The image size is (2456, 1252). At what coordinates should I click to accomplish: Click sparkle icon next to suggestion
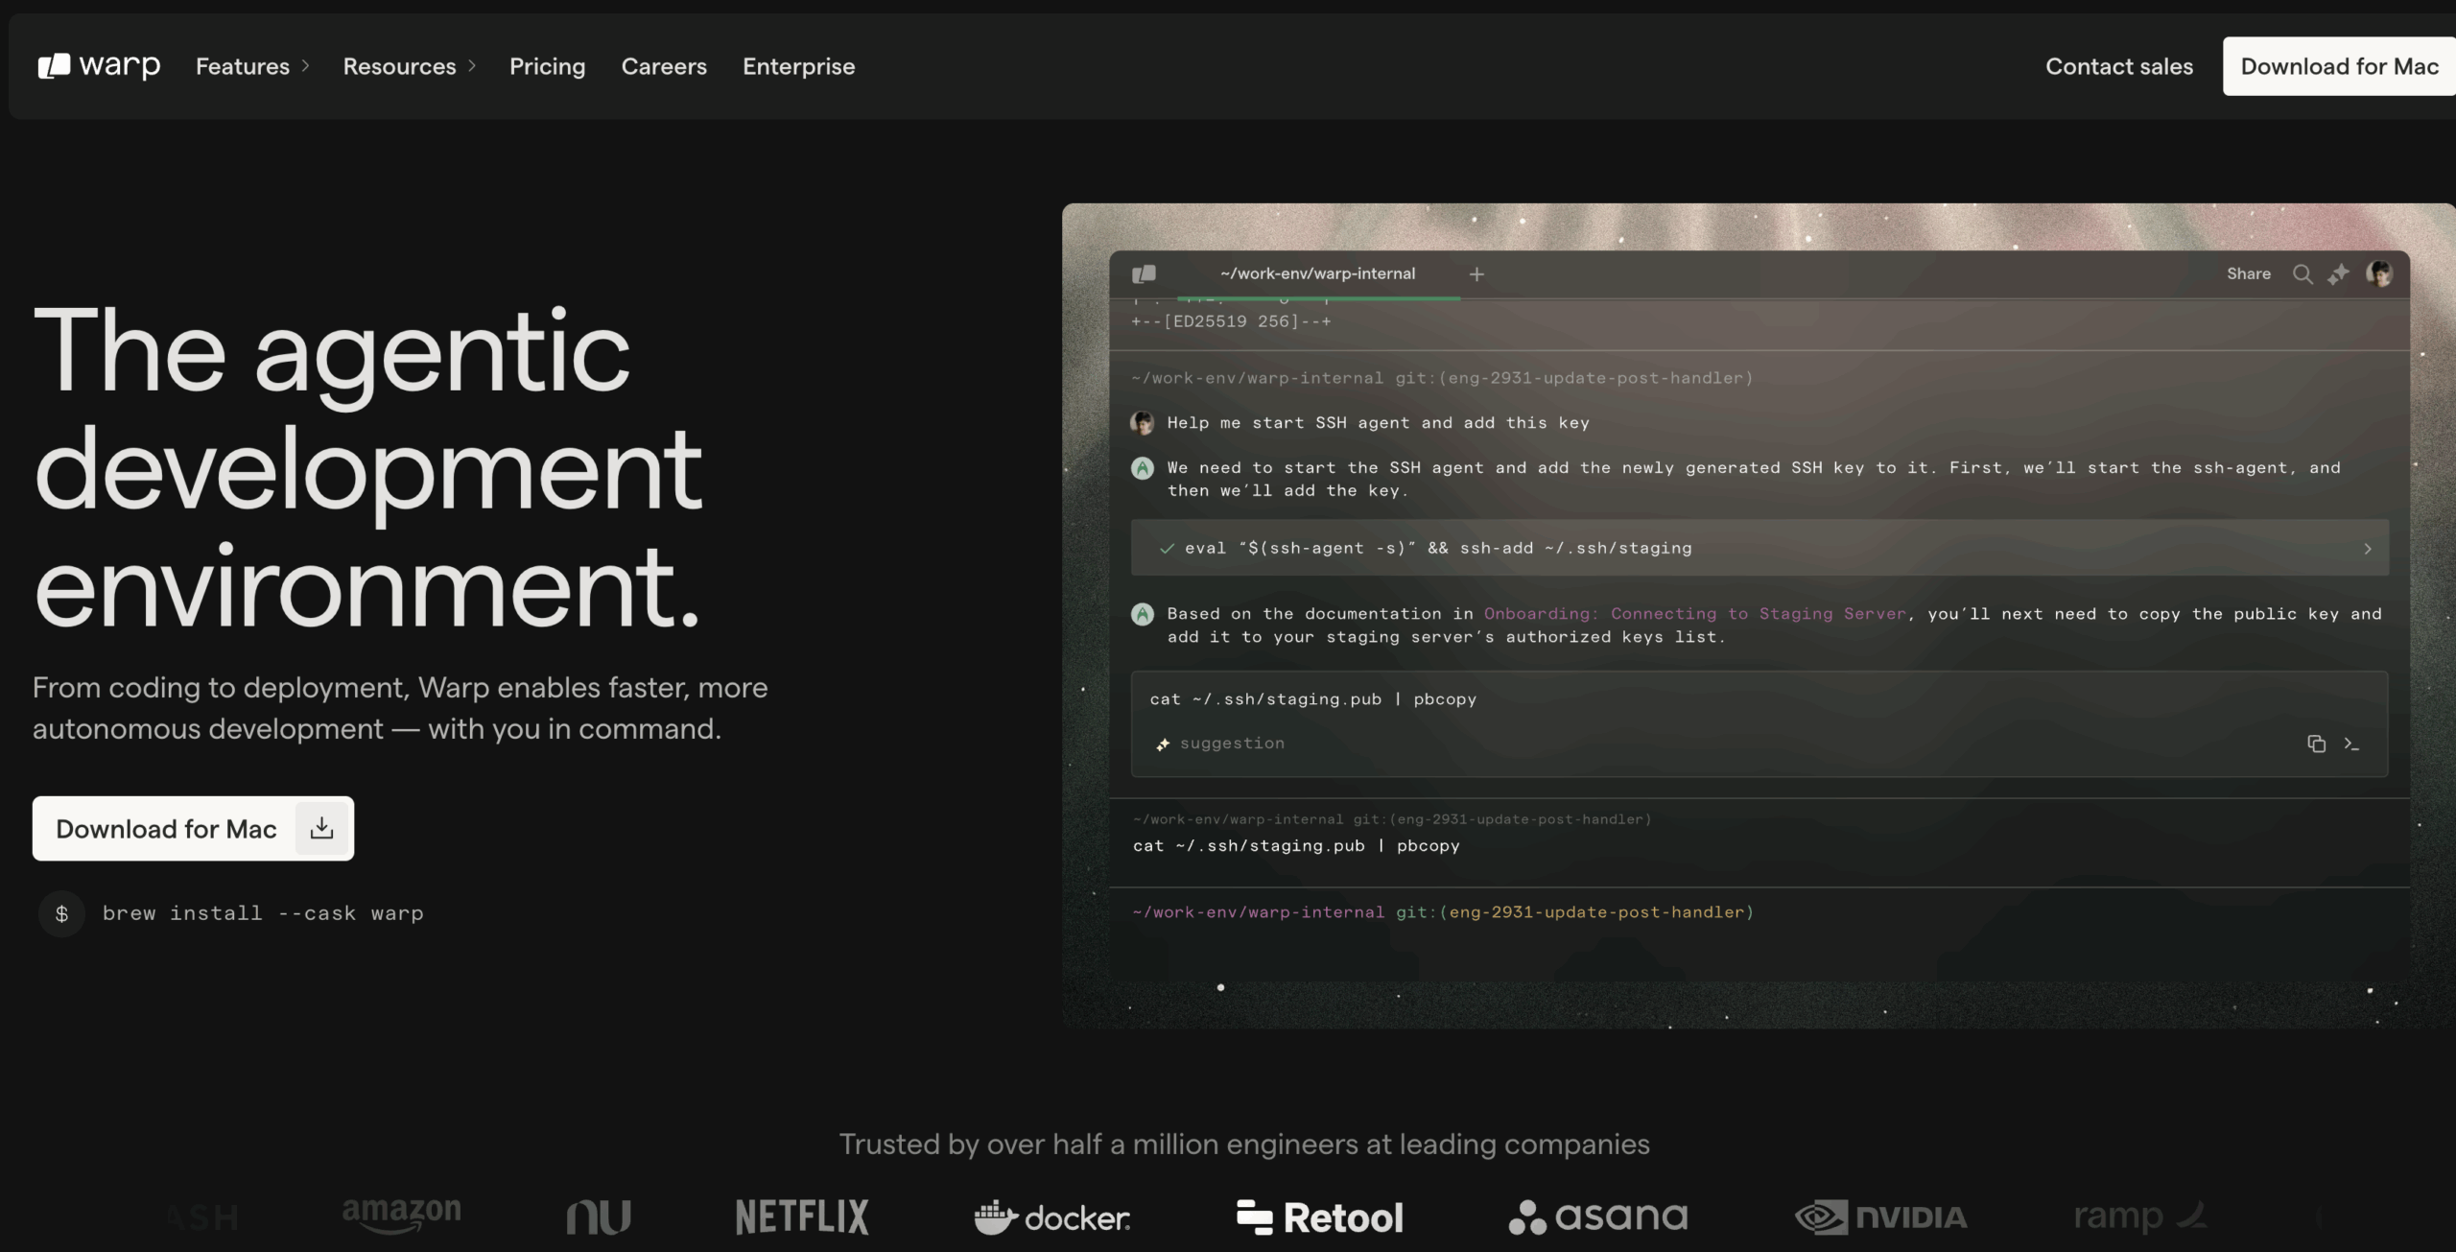pyautogui.click(x=1163, y=744)
